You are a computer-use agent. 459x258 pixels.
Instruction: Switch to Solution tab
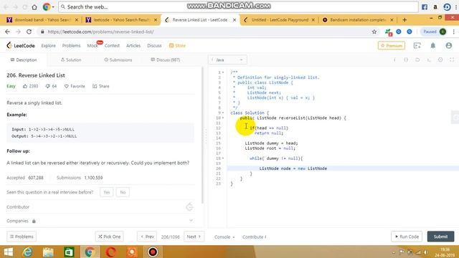(71, 60)
